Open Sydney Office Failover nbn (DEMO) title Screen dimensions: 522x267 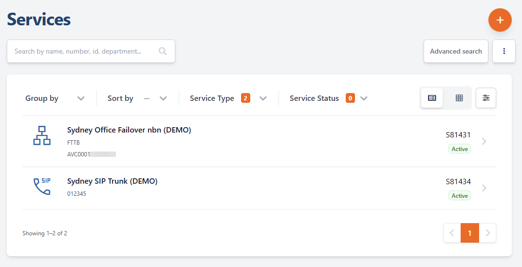[x=129, y=130]
